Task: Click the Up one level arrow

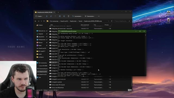Action: pos(44,21)
